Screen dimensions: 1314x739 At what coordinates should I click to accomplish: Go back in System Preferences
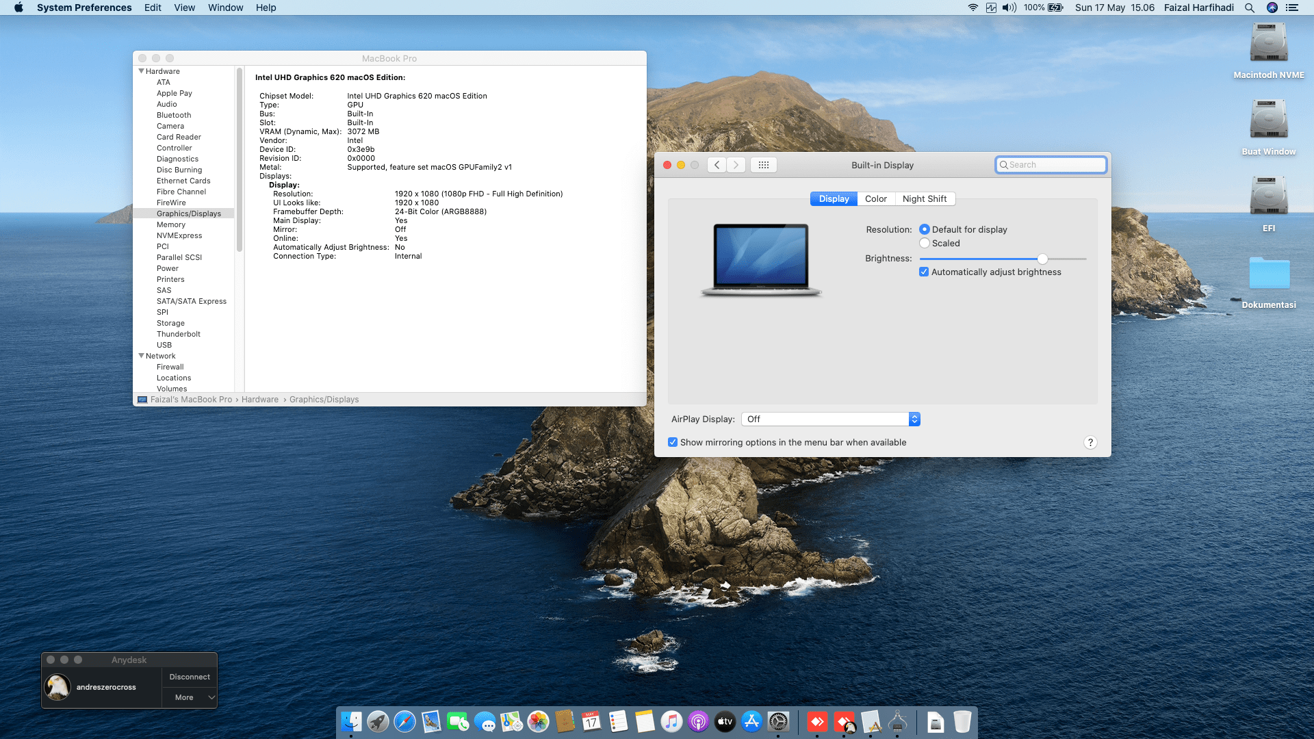pos(717,165)
